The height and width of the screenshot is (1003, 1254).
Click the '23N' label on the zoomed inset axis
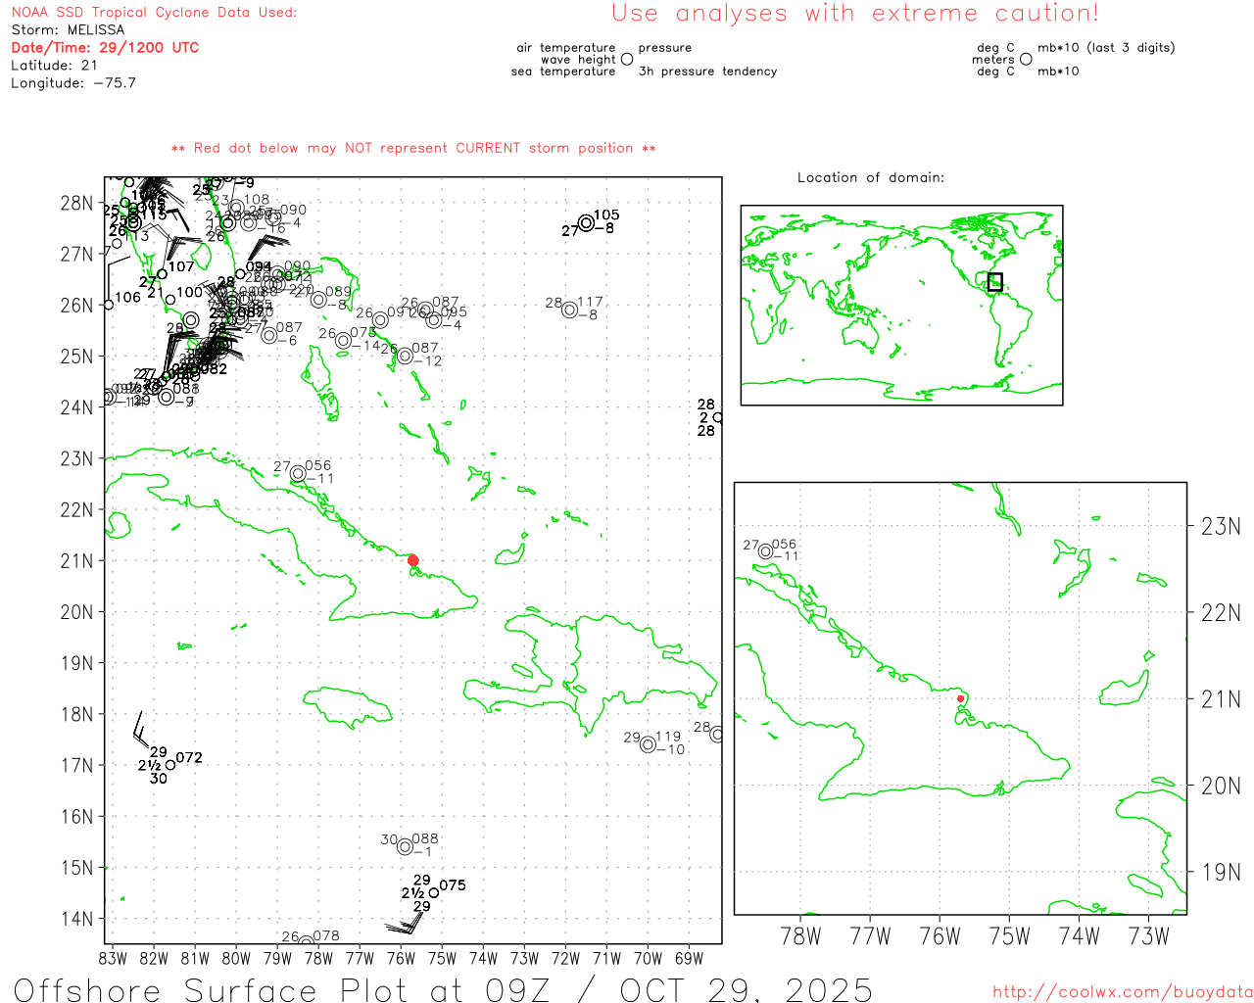1221,527
